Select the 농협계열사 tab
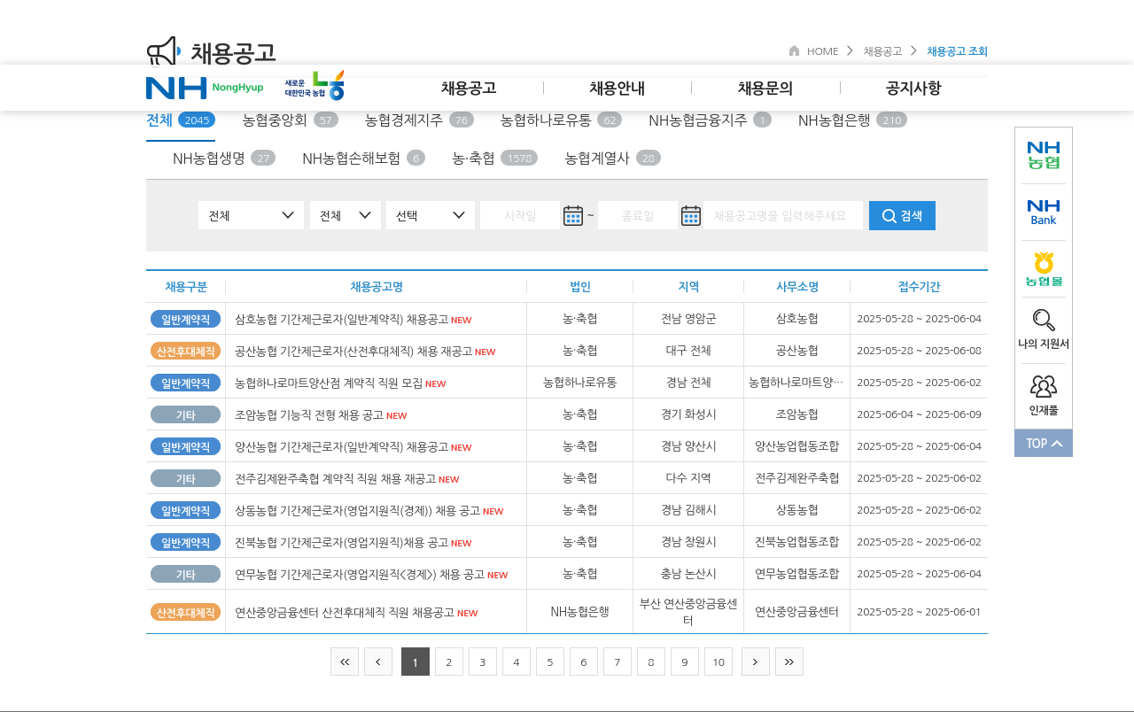The height and width of the screenshot is (712, 1134). point(612,158)
